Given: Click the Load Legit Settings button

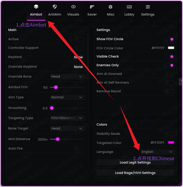Looking at the screenshot, I should click(135, 162).
